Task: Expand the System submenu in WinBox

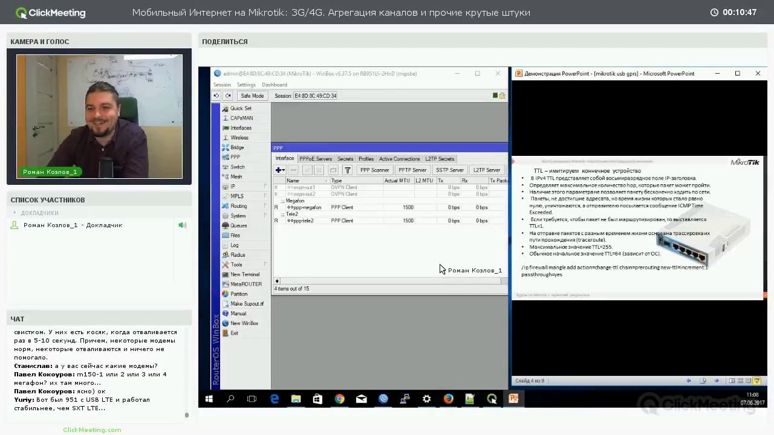Action: [x=265, y=216]
